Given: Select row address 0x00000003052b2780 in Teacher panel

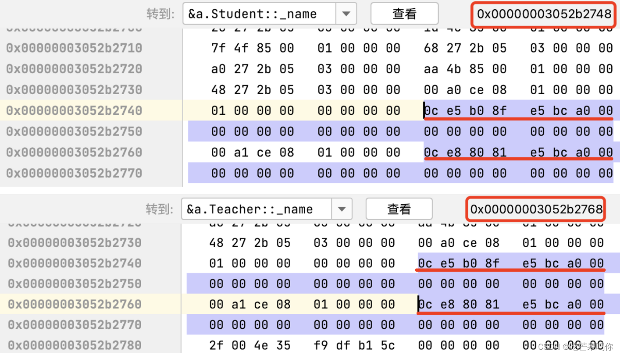Looking at the screenshot, I should 75,345.
